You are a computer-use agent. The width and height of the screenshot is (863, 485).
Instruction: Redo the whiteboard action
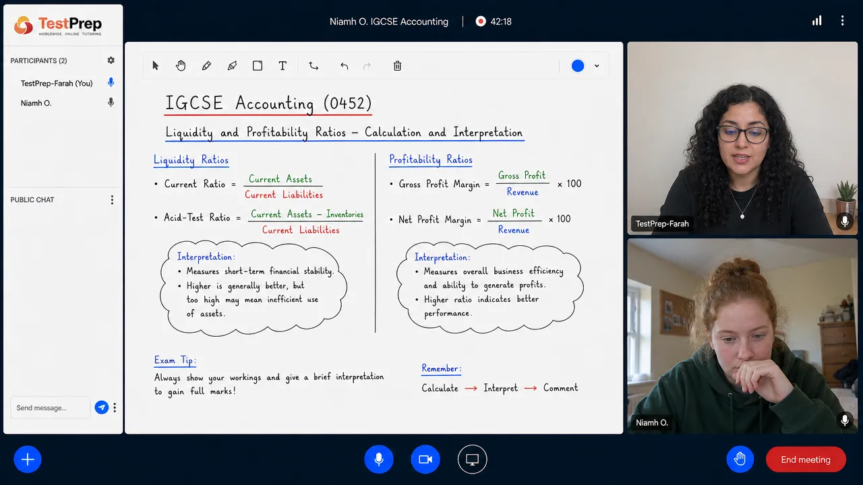pyautogui.click(x=367, y=65)
